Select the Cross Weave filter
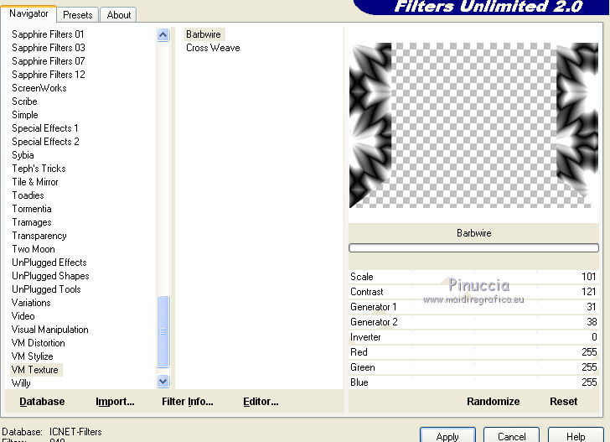Screen dimensions: 610x442 point(213,48)
